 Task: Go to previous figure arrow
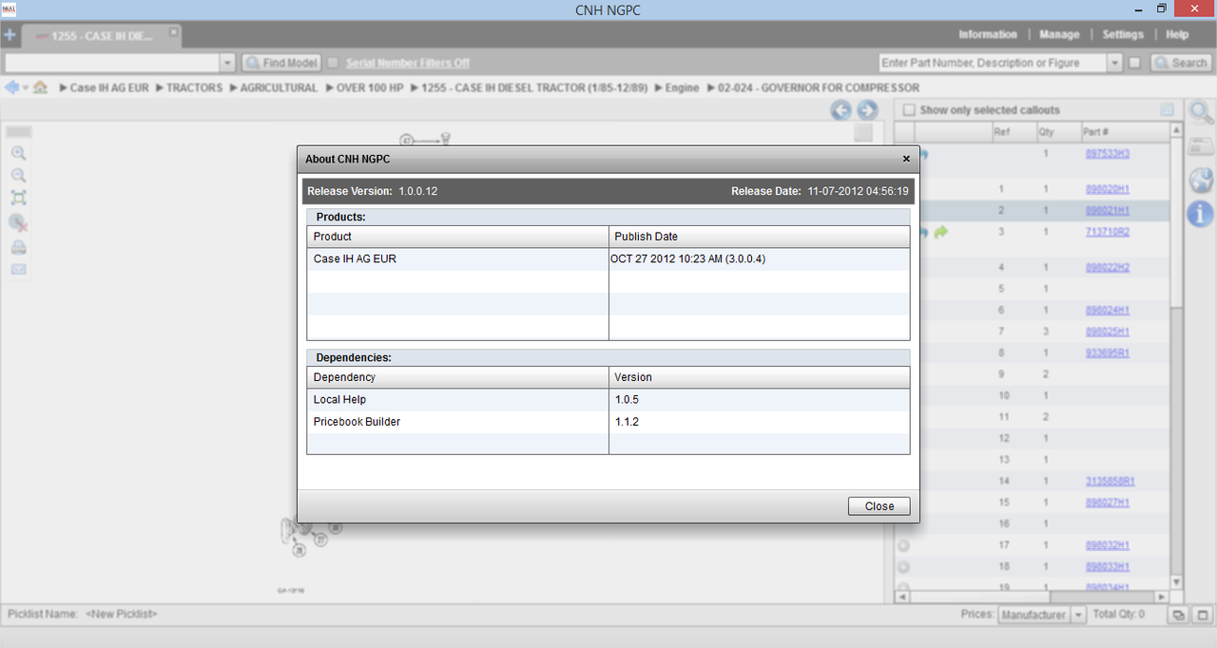840,110
